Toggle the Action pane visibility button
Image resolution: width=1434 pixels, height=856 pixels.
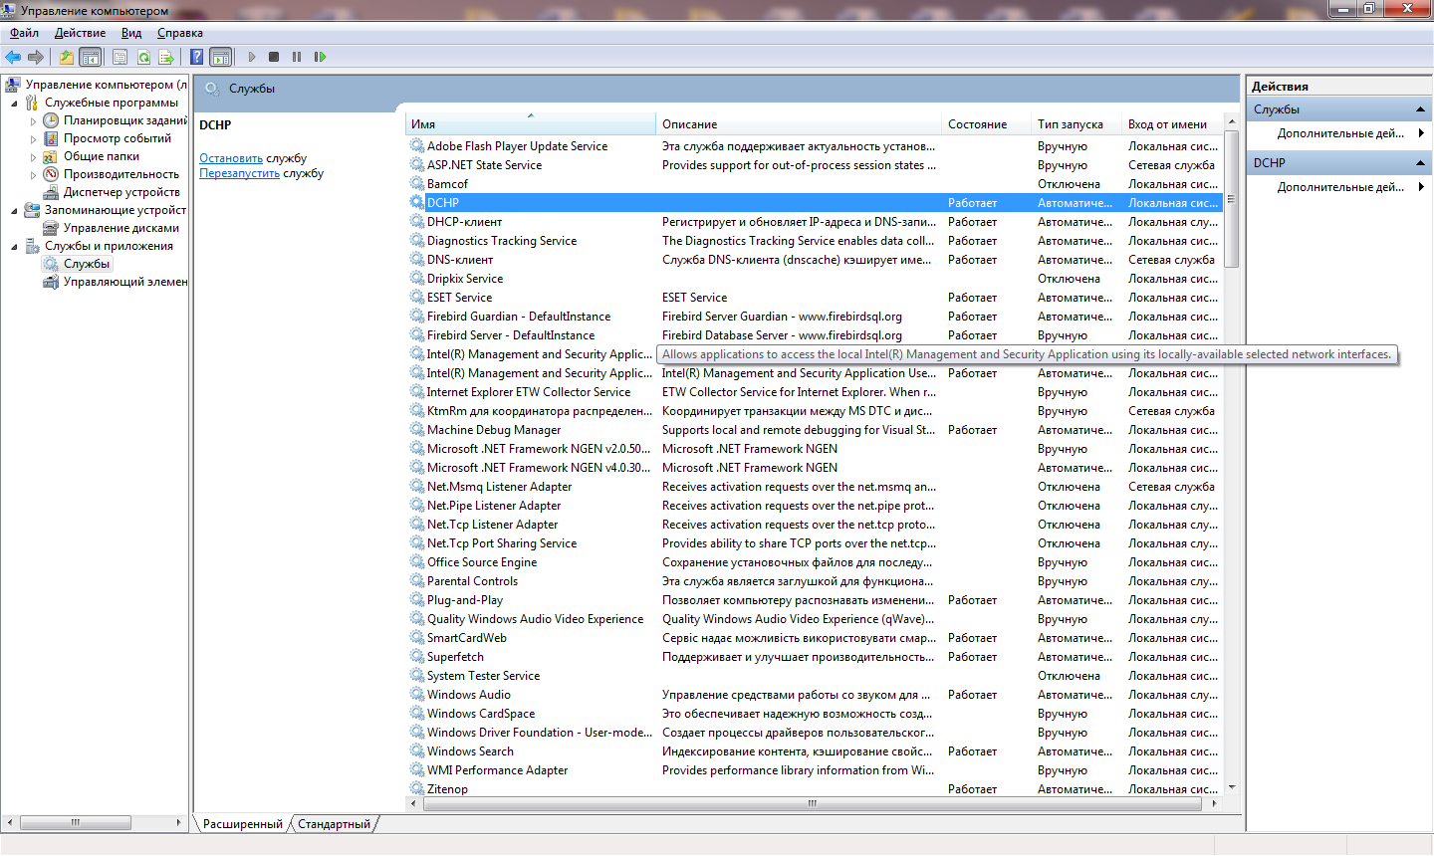(221, 57)
